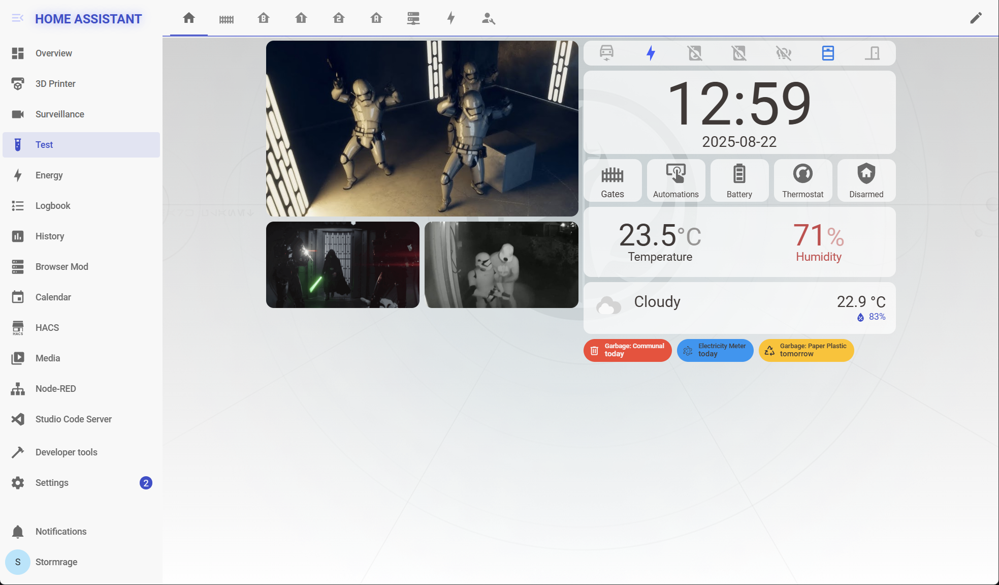Click the electric car charger status icon
999x585 pixels.
click(606, 53)
